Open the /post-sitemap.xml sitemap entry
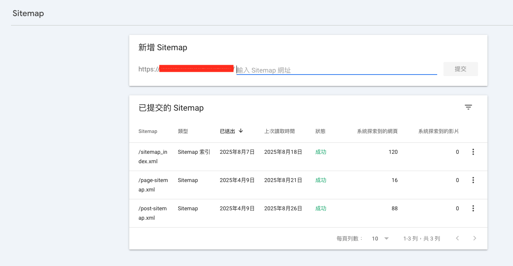The height and width of the screenshot is (266, 513). tap(152, 213)
